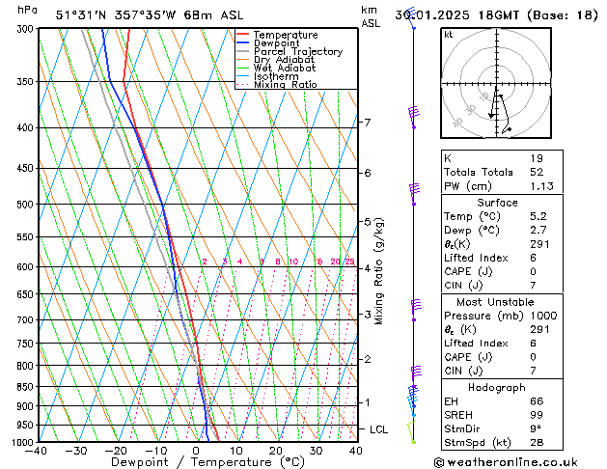Click the PW (cm) value 1.13
Image resolution: width=607 pixels, height=469 pixels.
point(542,186)
